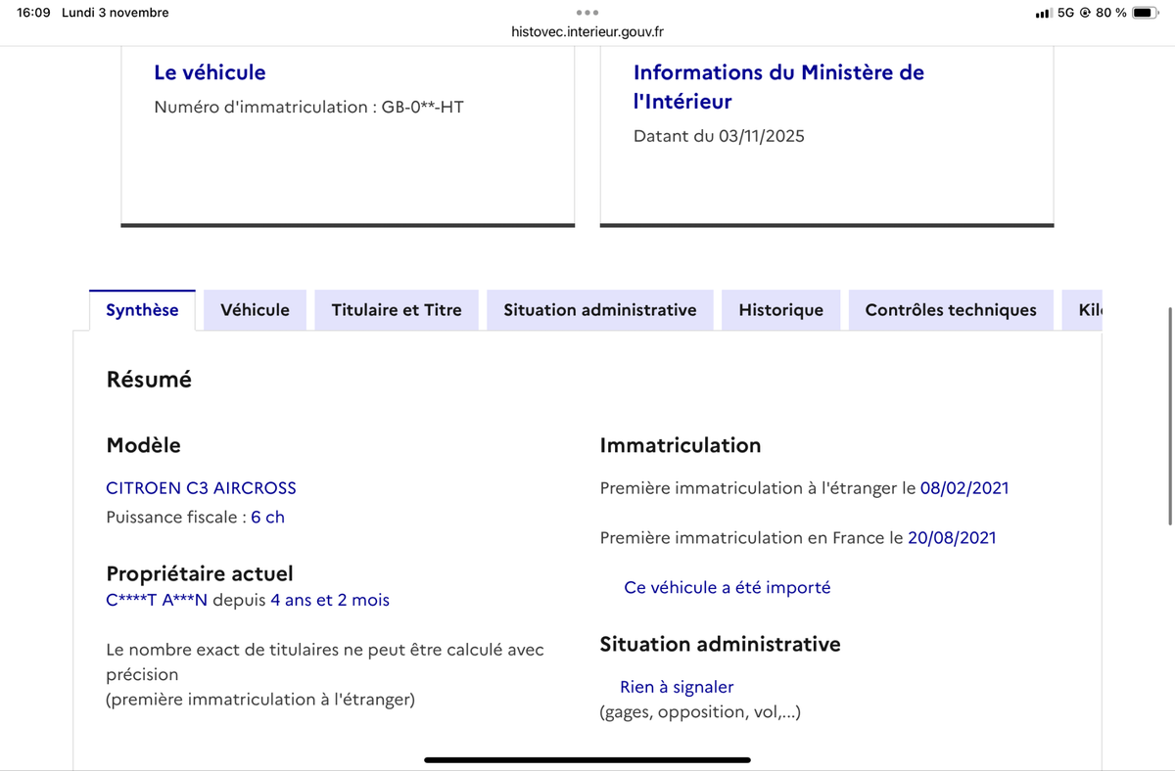Open the CITROEN C3 AIRCROSS model link
Viewport: 1175px width, 771px height.
(x=201, y=487)
